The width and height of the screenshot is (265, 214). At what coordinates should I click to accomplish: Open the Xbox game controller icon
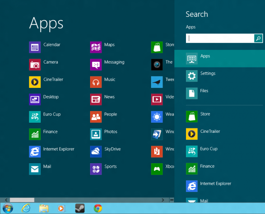point(157,169)
